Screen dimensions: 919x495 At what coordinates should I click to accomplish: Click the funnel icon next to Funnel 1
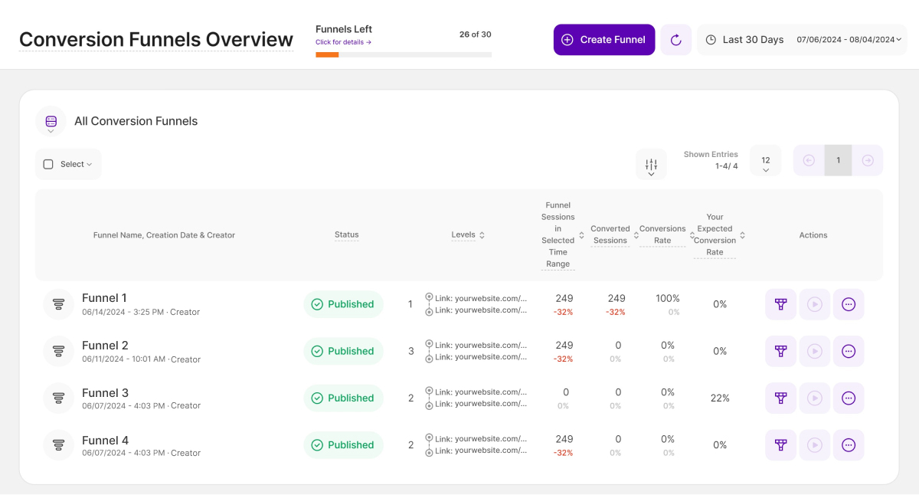(58, 304)
